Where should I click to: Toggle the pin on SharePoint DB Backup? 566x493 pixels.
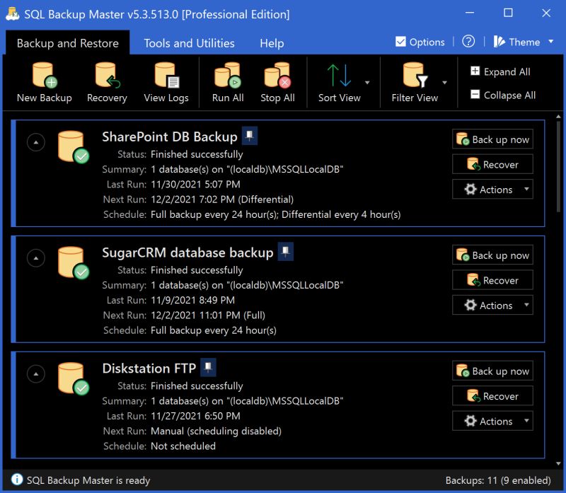point(251,137)
